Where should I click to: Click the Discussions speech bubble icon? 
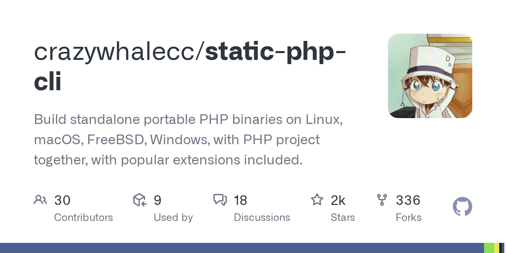[220, 200]
